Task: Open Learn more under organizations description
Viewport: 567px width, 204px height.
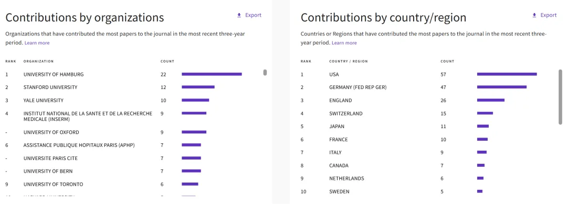Action: click(x=37, y=43)
